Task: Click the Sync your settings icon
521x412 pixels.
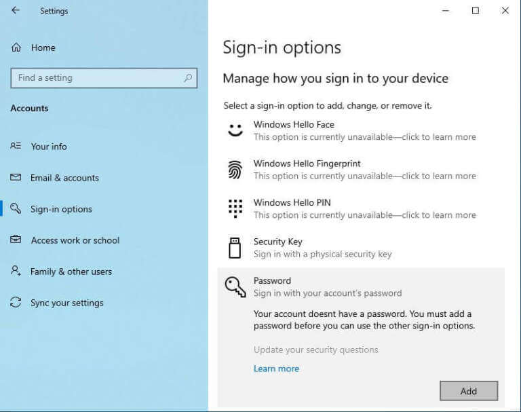Action: (x=16, y=303)
